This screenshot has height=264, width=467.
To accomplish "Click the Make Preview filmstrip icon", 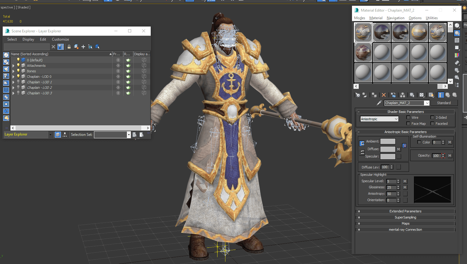I will point(457,63).
